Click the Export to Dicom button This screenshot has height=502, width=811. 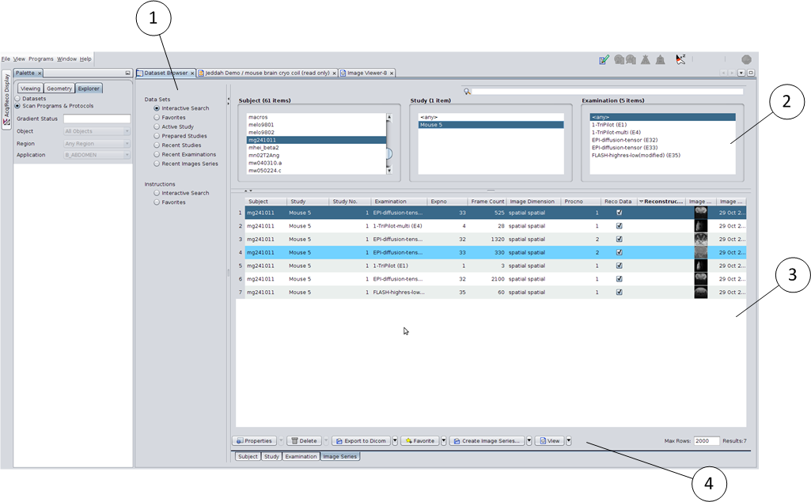[361, 441]
